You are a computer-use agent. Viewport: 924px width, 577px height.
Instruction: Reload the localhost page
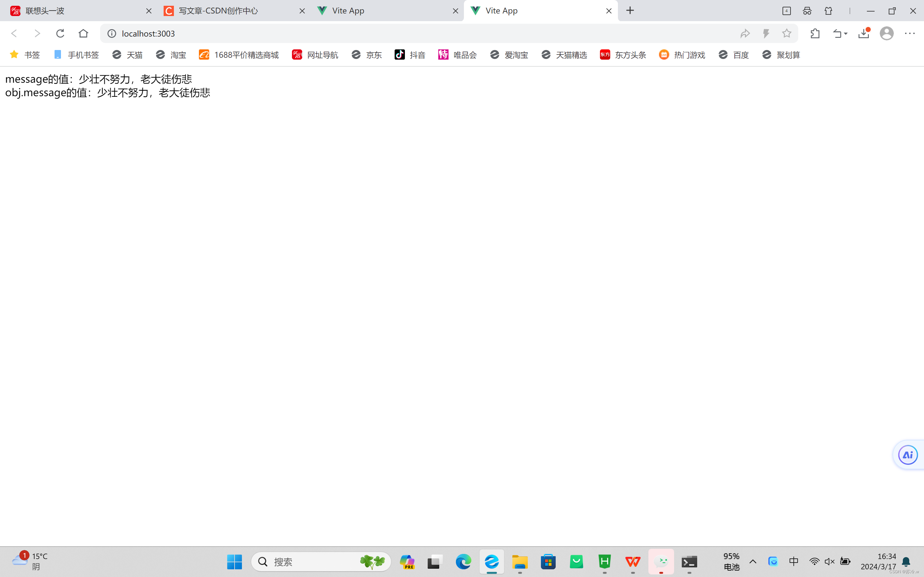pyautogui.click(x=60, y=34)
